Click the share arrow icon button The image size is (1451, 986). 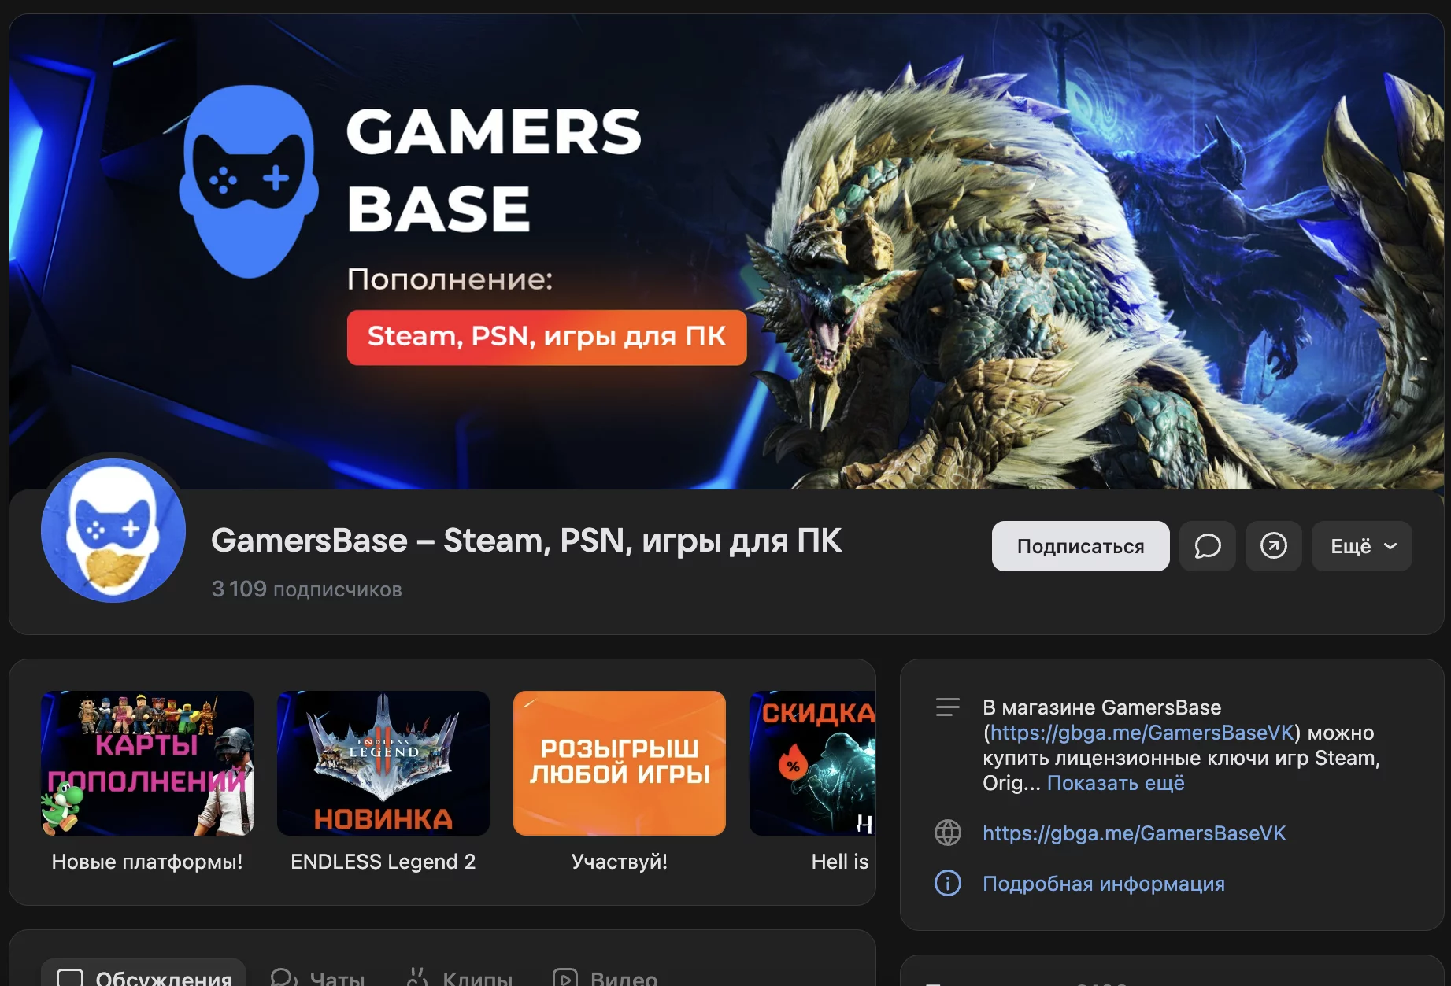(x=1273, y=546)
